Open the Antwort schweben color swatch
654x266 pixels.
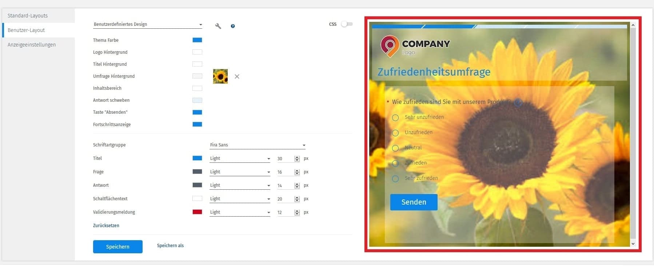197,100
